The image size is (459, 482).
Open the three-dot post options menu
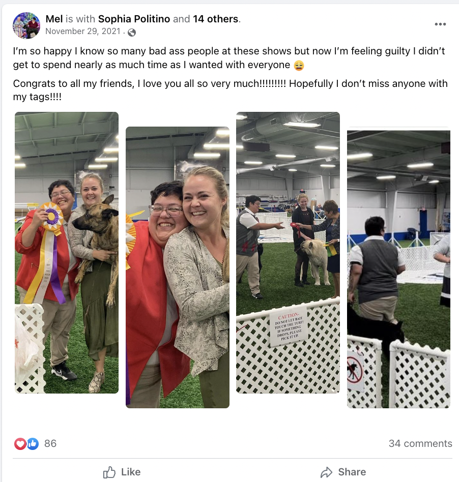pos(440,24)
